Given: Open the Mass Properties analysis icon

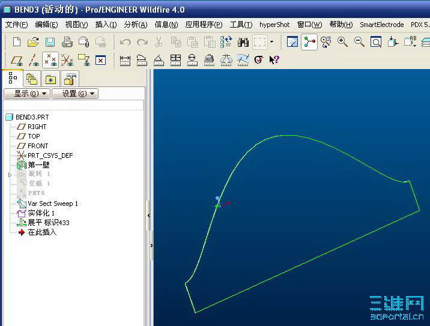Looking at the screenshot, I should [x=209, y=60].
